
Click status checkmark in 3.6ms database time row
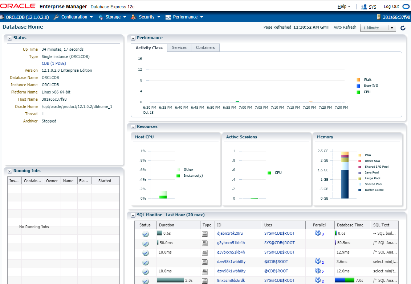point(146,262)
